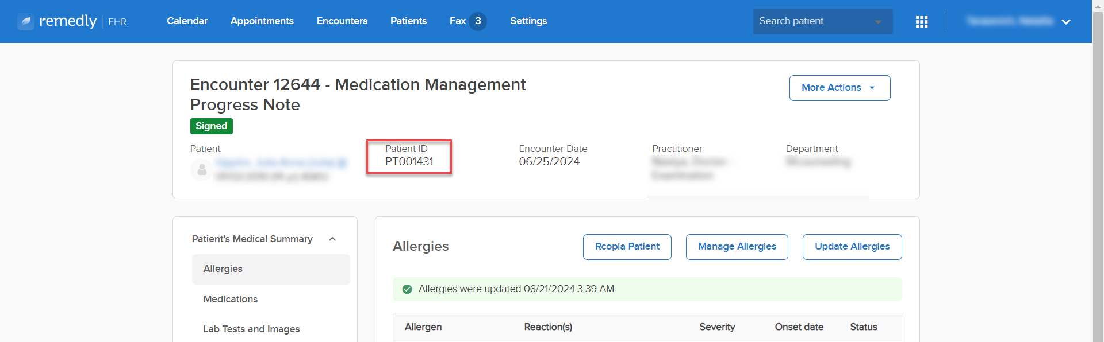The height and width of the screenshot is (342, 1104).
Task: Go to Appointments in the top nav
Action: click(262, 21)
